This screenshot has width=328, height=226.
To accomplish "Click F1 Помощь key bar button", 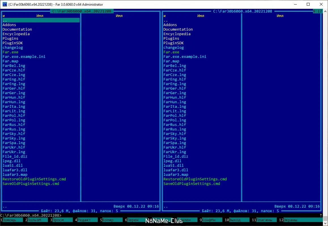I will (x=12, y=220).
